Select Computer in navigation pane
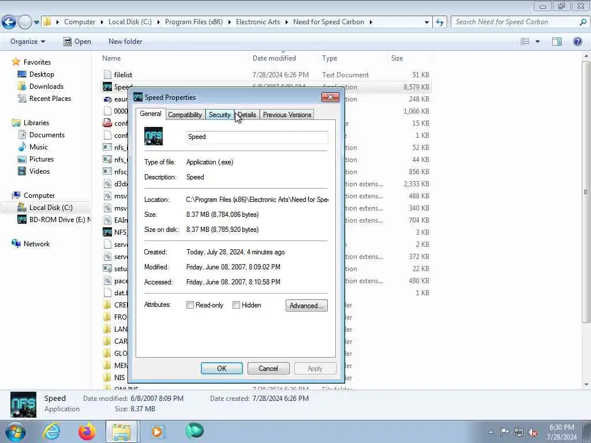 click(39, 196)
